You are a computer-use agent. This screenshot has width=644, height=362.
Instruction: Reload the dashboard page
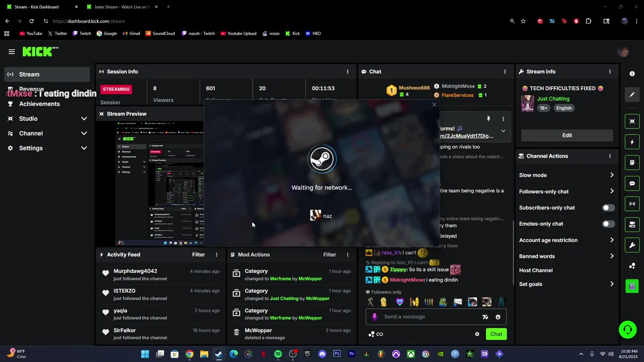(31, 21)
